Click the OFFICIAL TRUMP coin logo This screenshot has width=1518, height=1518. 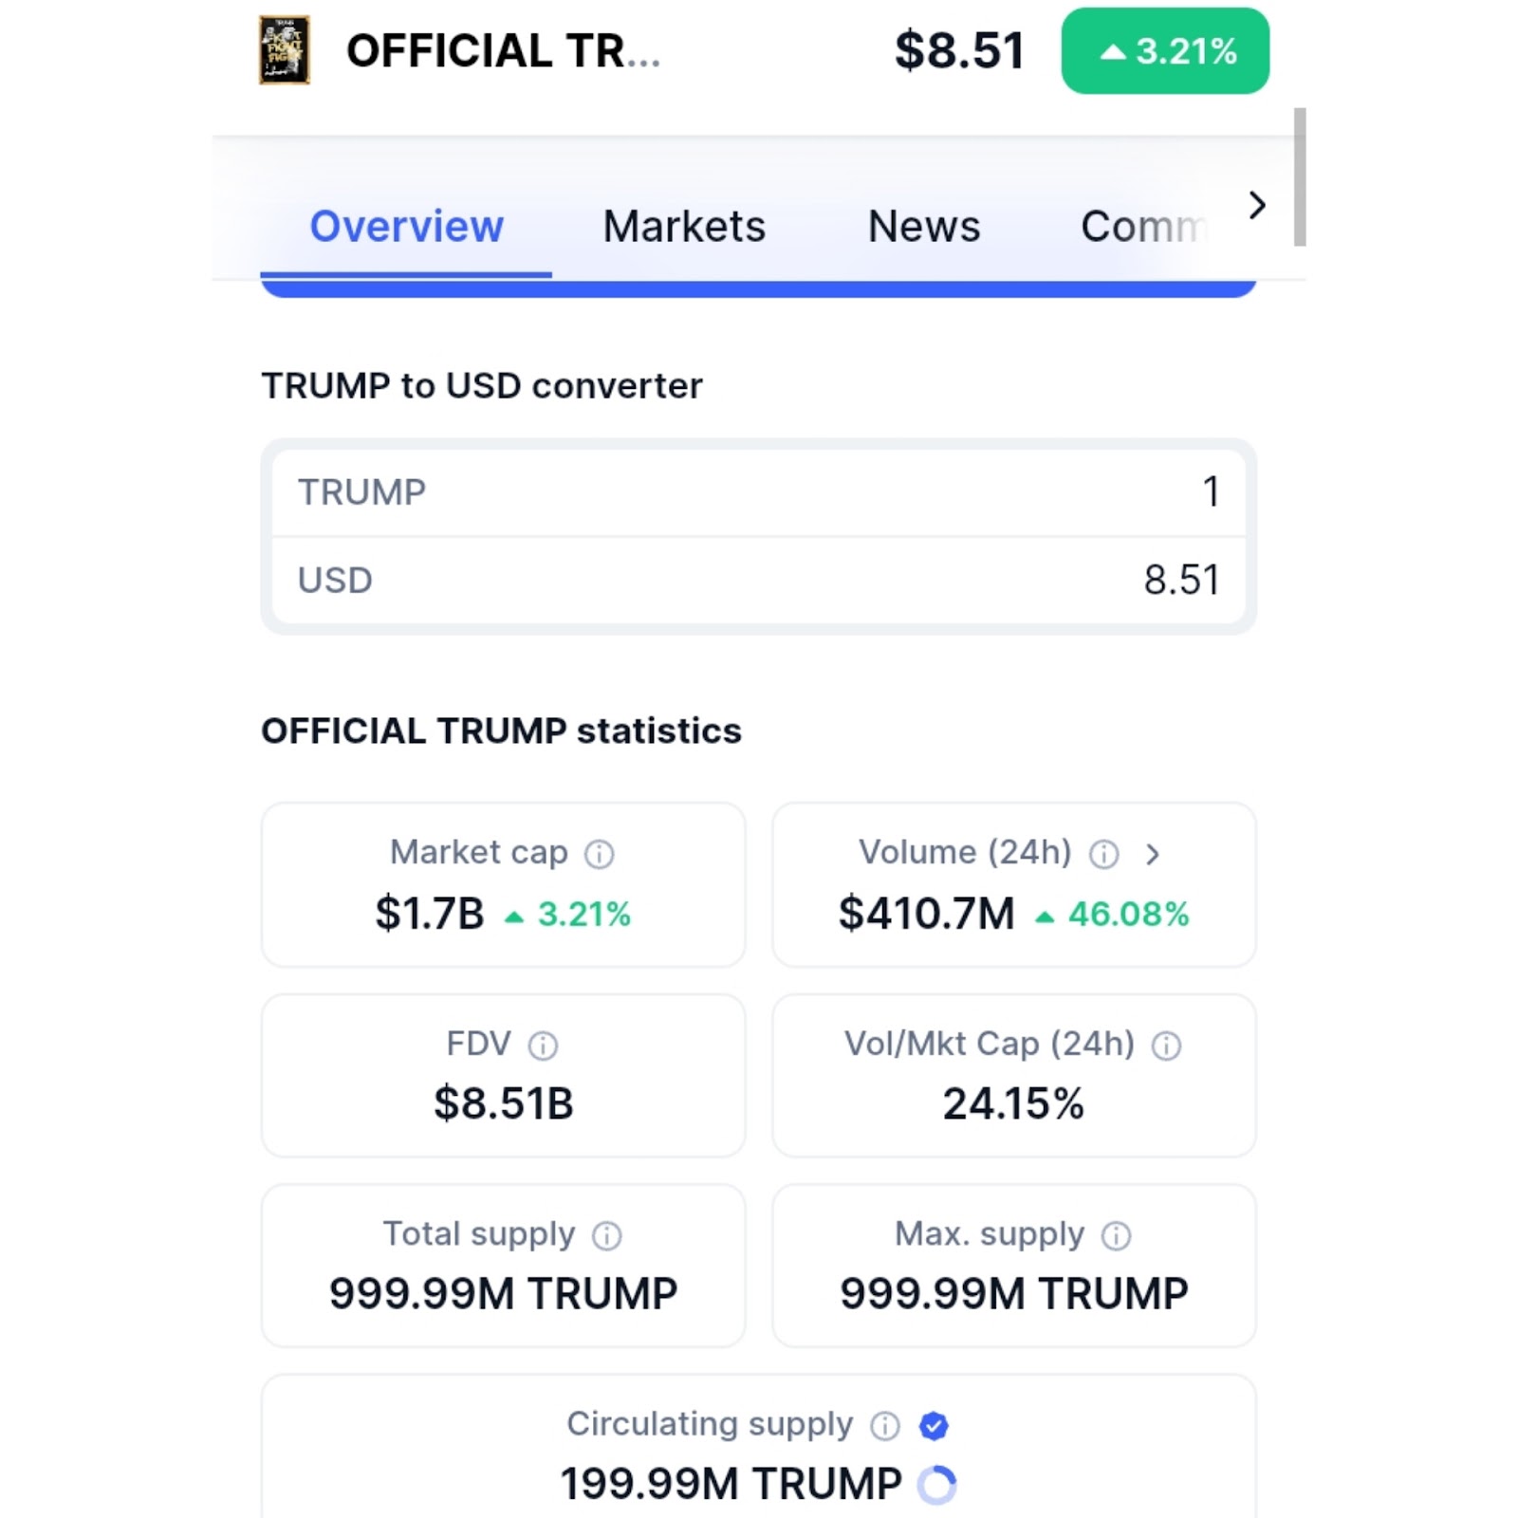tap(285, 50)
